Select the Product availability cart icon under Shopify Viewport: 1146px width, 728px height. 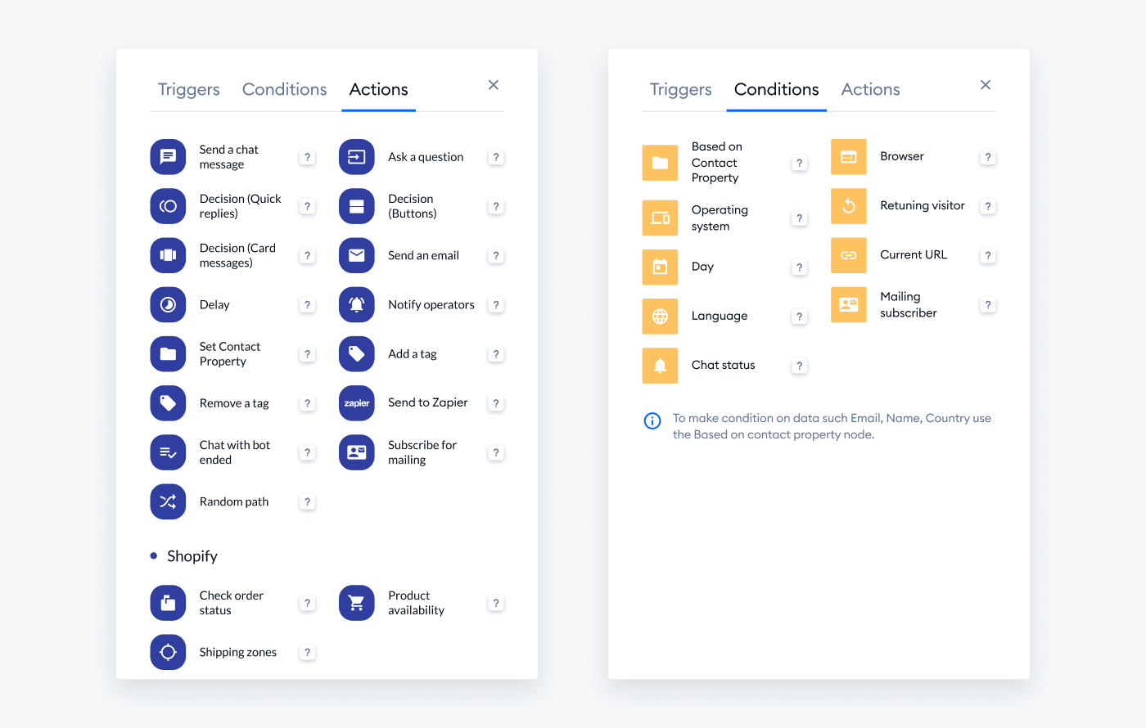click(x=356, y=603)
